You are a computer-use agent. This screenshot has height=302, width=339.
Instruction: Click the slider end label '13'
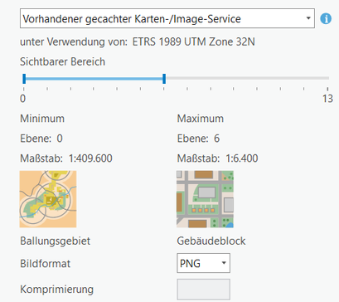click(x=327, y=99)
